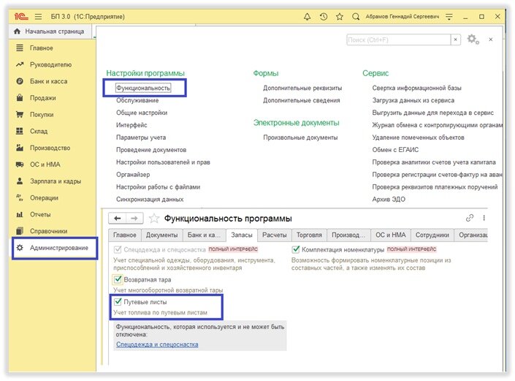Clear the search field with x button
This screenshot has height=381, width=515.
[x=455, y=39]
